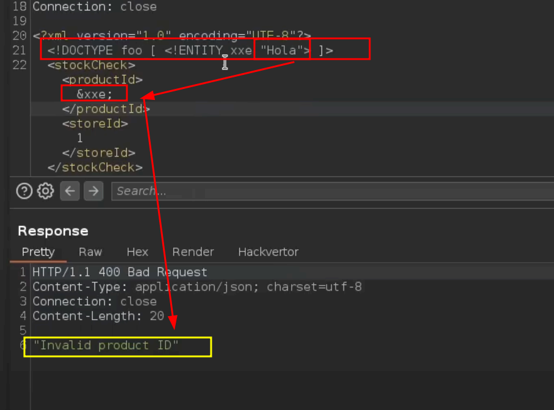This screenshot has width=554, height=410.
Task: Click the opening <storeId> tag
Action: point(95,124)
